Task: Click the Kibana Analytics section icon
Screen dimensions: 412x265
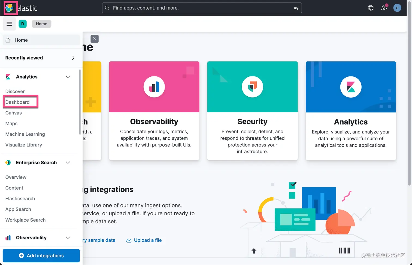Action: [x=8, y=77]
